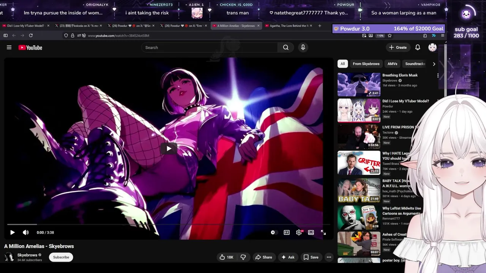Open the player settings gear
This screenshot has height=273, width=486.
[299, 232]
